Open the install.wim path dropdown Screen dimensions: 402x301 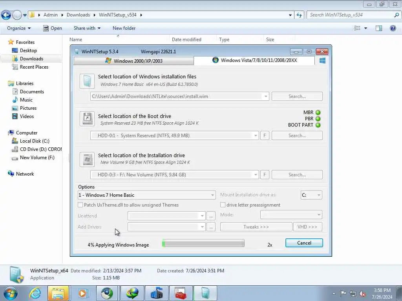pyautogui.click(x=266, y=96)
